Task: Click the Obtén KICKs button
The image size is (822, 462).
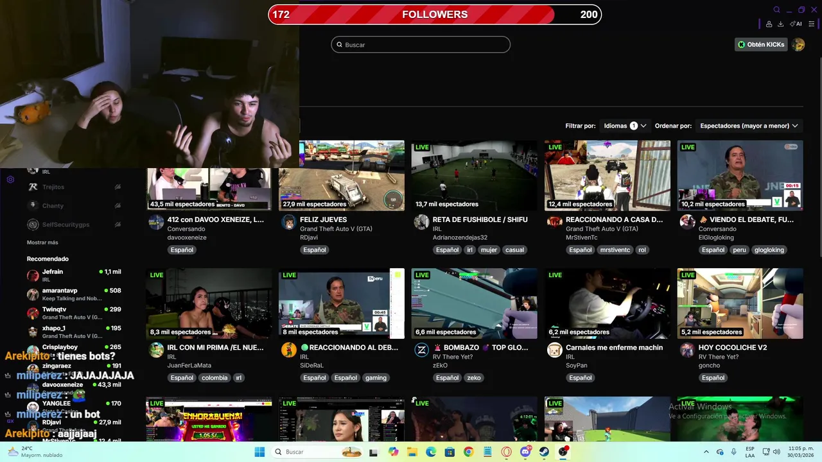Action: click(761, 44)
